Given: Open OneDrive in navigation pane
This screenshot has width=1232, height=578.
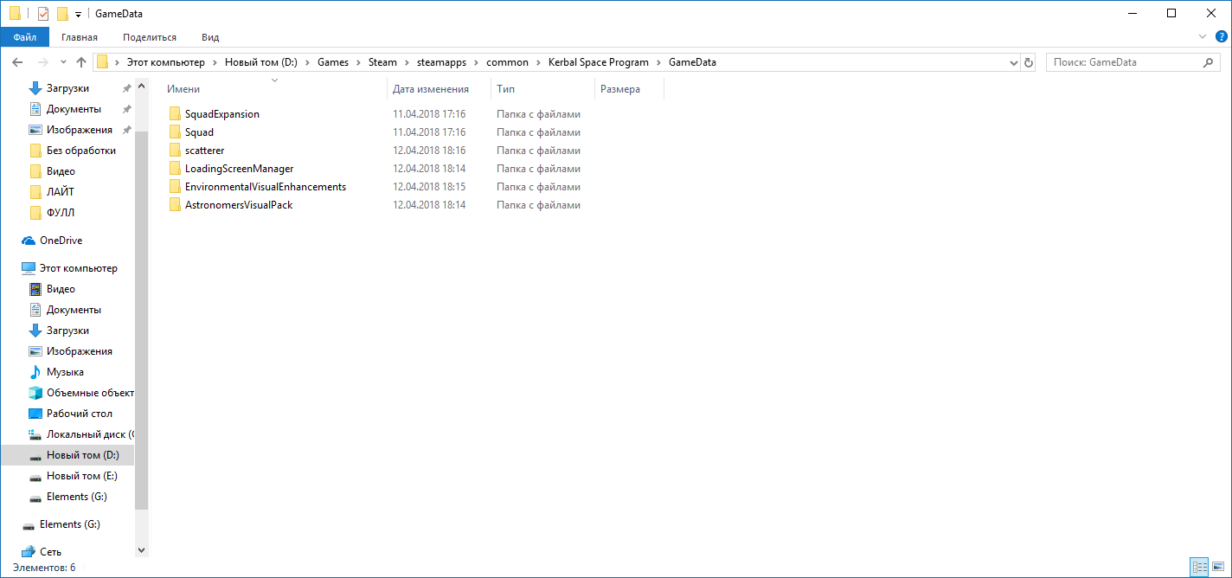Looking at the screenshot, I should point(61,241).
